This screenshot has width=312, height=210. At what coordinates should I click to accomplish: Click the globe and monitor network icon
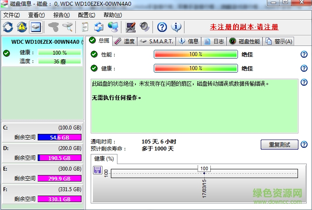tap(113, 27)
